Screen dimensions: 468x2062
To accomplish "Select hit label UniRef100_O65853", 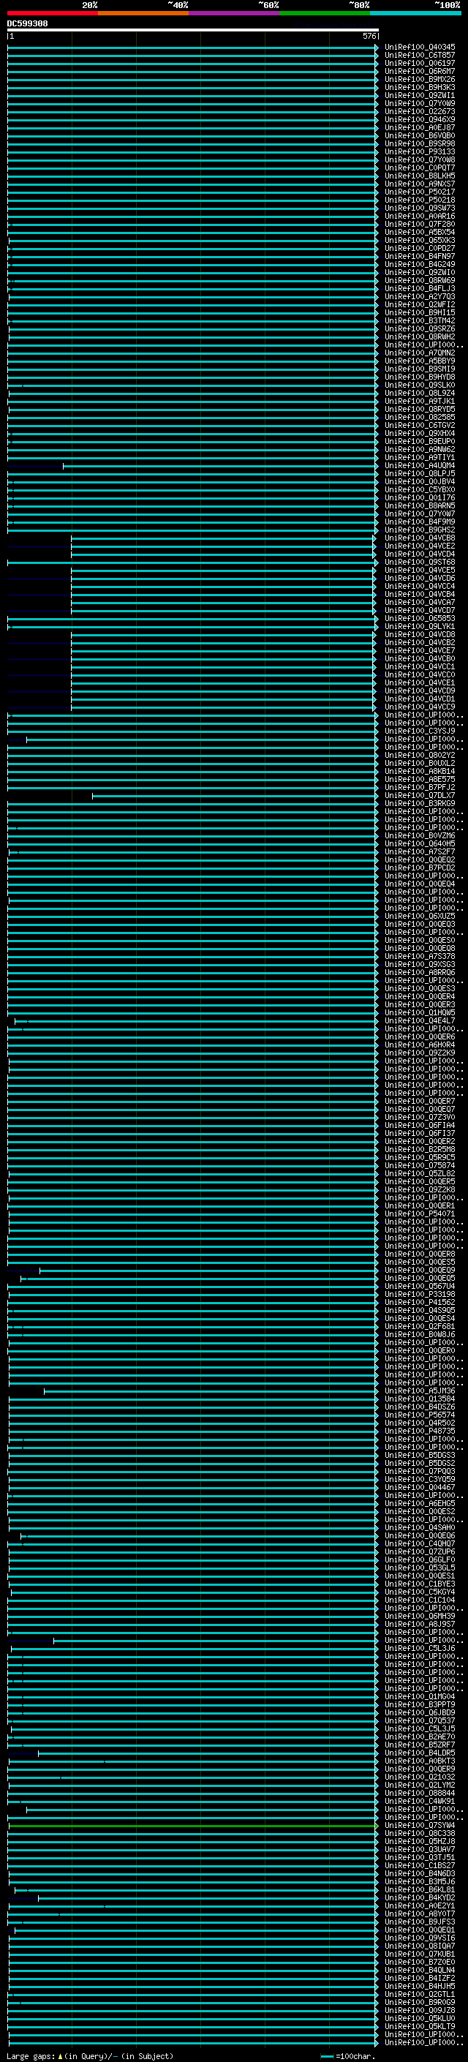I will click(420, 619).
